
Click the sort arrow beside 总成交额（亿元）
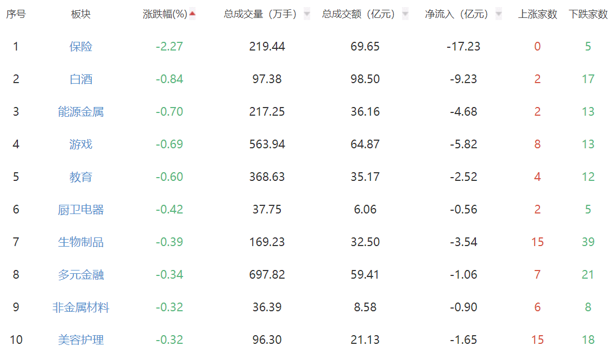405,15
